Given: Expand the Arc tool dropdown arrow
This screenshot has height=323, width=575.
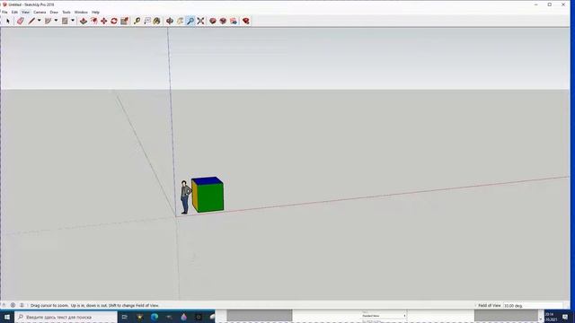Looking at the screenshot, I should [56, 21].
